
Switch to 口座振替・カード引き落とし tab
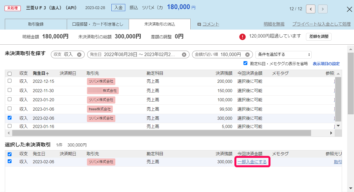[x=98, y=24]
